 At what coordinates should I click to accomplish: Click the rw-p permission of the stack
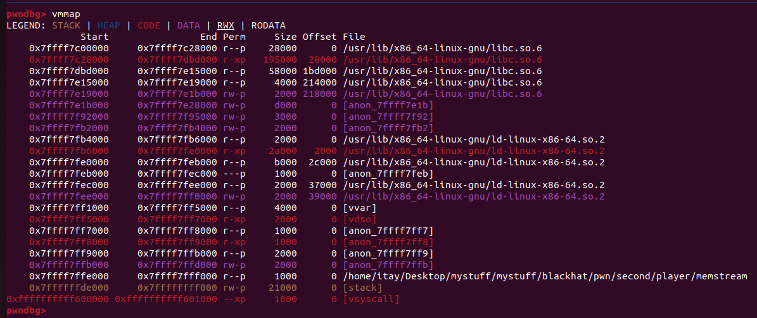pyautogui.click(x=234, y=288)
